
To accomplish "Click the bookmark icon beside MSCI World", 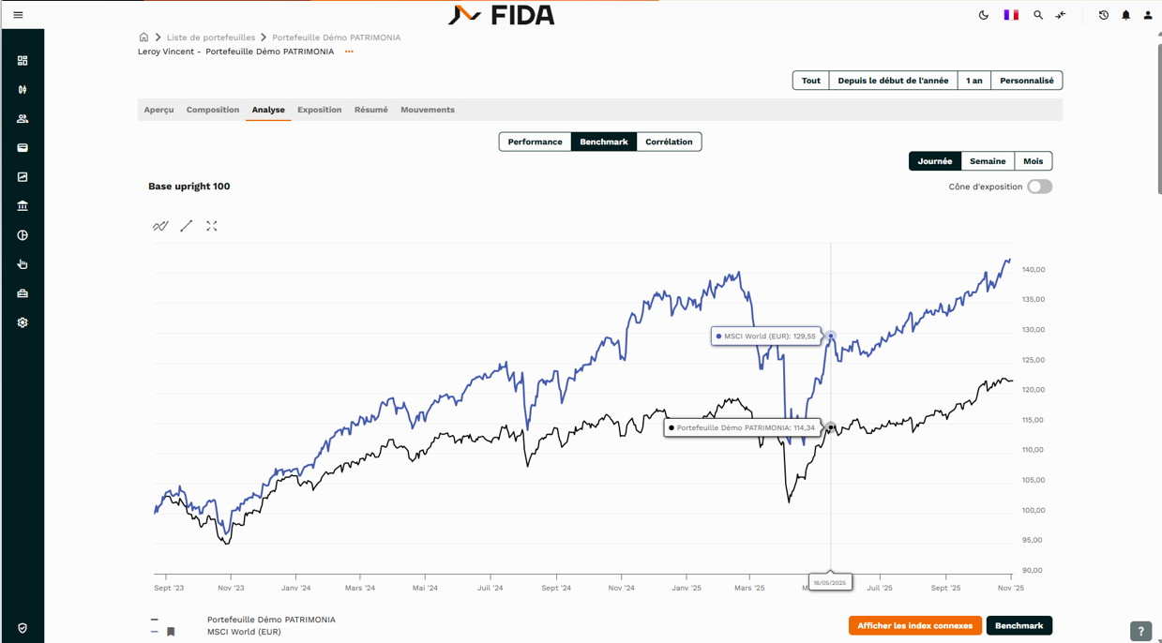I will pos(171,632).
